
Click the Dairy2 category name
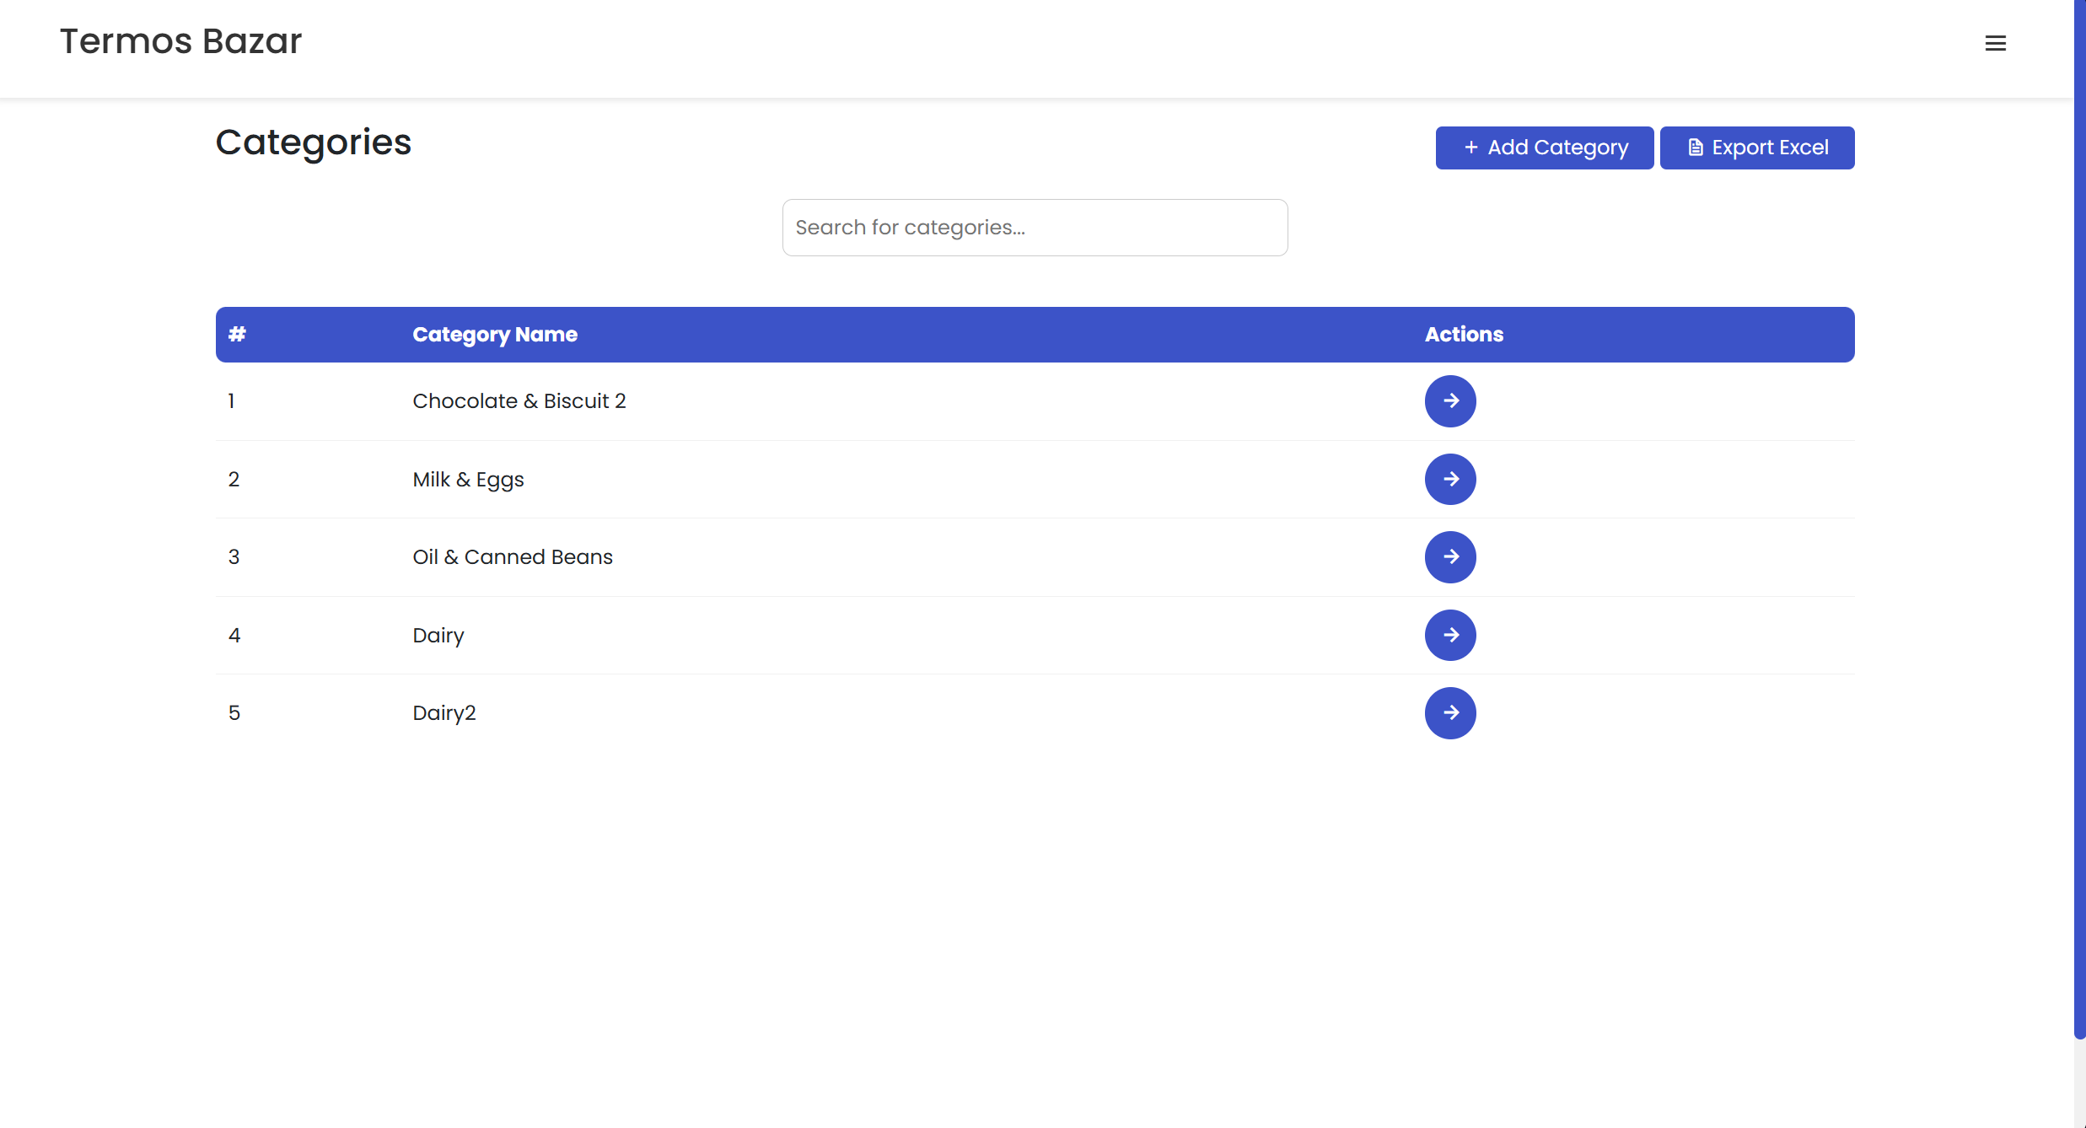444,713
